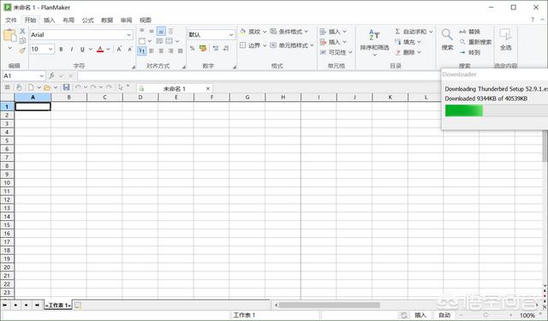Switch to the Data (数据) ribbon tab
Image resolution: width=548 pixels, height=321 pixels.
click(107, 20)
